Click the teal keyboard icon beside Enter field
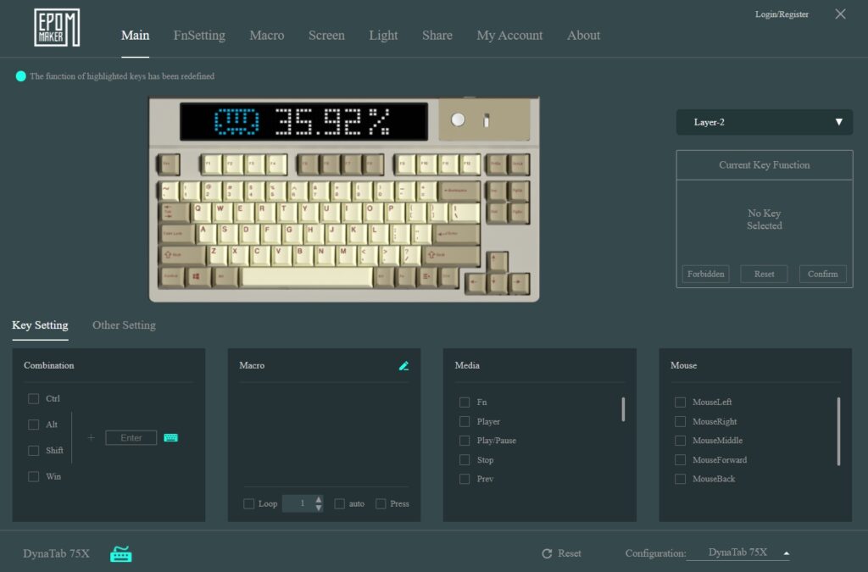The image size is (868, 572). [171, 438]
